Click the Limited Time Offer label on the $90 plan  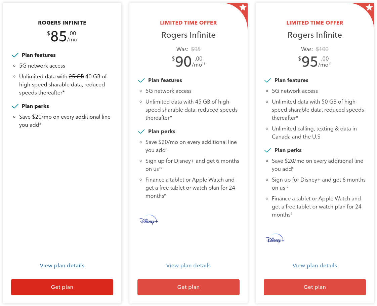tap(188, 23)
